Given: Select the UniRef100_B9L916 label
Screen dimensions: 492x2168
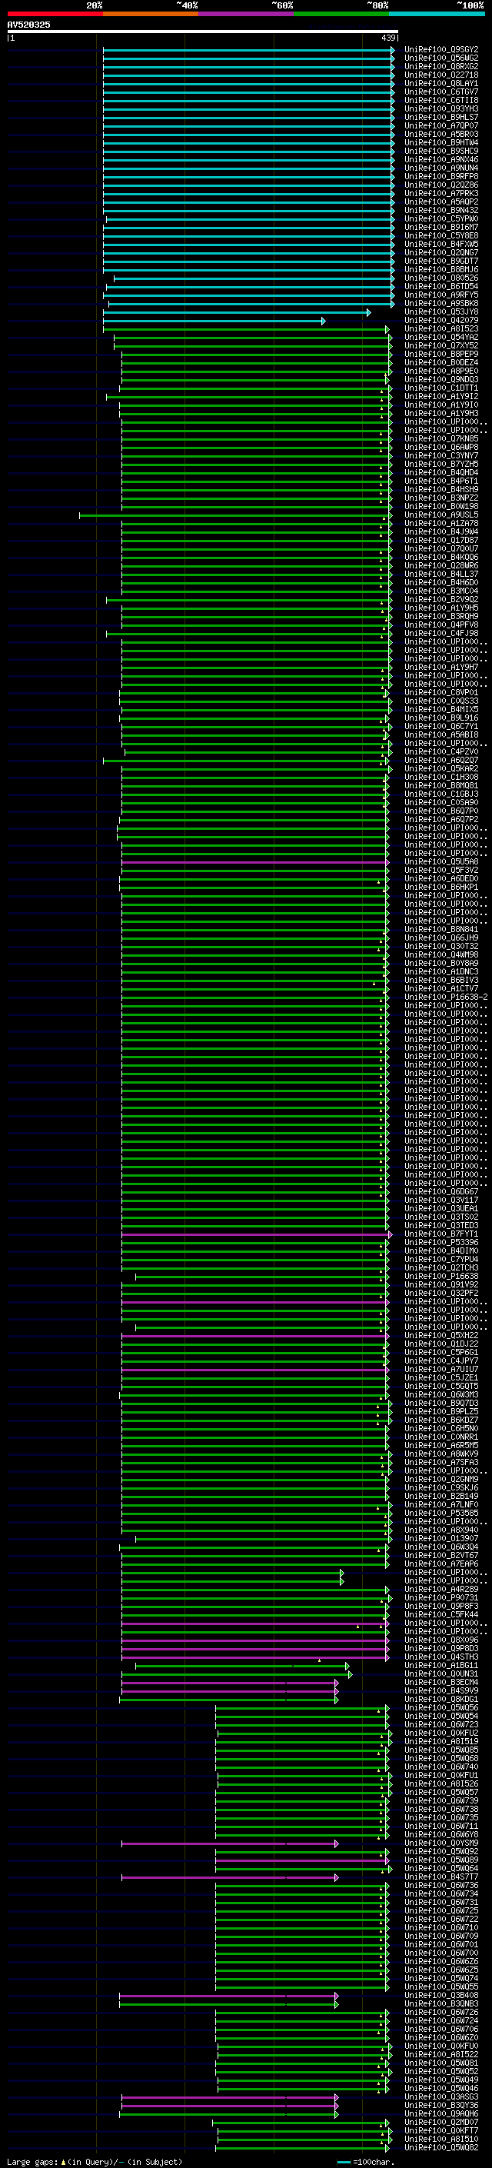Looking at the screenshot, I should [x=441, y=718].
